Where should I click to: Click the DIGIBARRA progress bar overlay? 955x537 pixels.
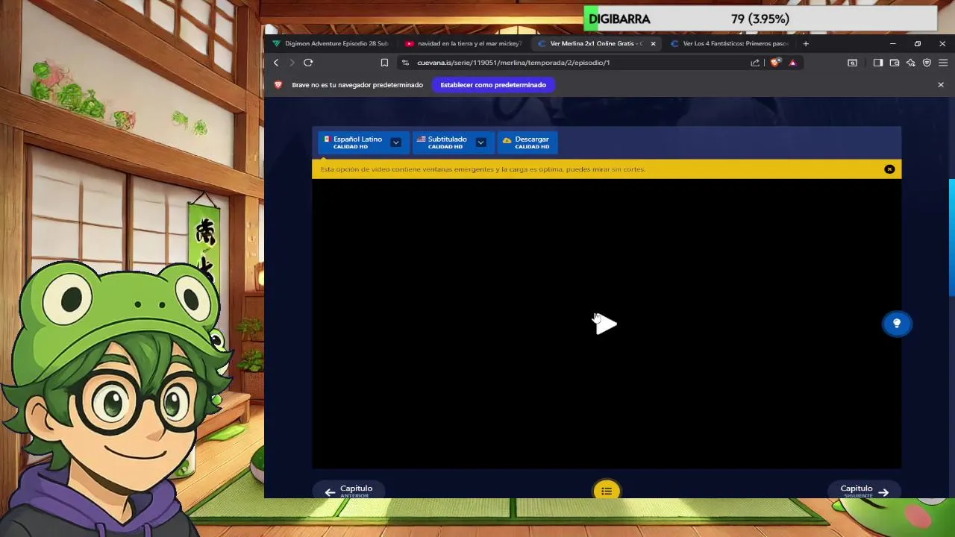pos(760,19)
